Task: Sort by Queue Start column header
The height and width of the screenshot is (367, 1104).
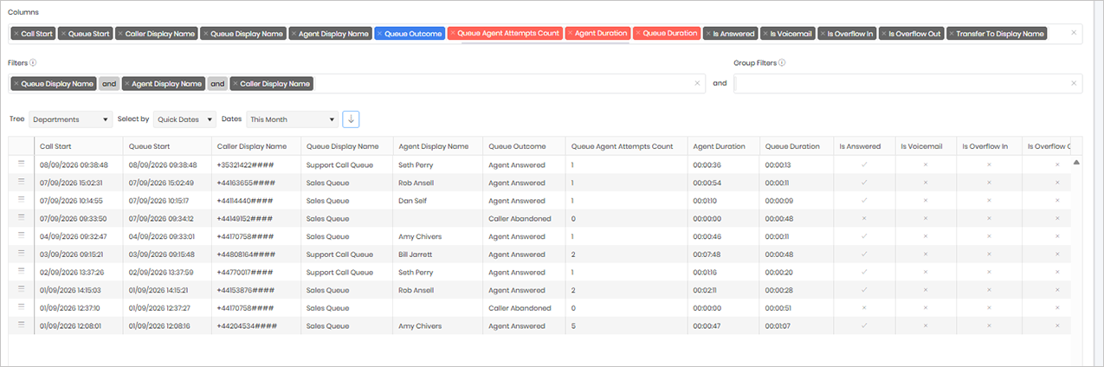Action: pyautogui.click(x=149, y=146)
